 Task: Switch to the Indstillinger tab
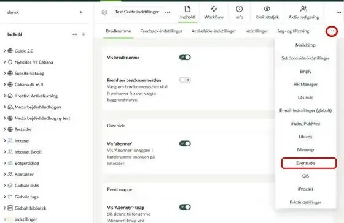point(257,31)
